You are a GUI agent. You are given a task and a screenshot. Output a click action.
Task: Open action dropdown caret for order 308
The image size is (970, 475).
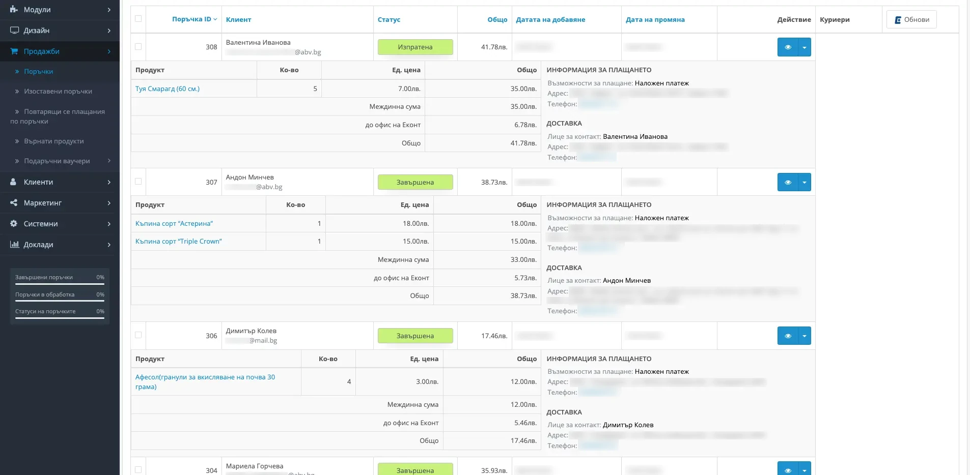805,47
